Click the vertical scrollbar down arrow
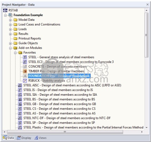This screenshot has width=151, height=142. click(147, 128)
